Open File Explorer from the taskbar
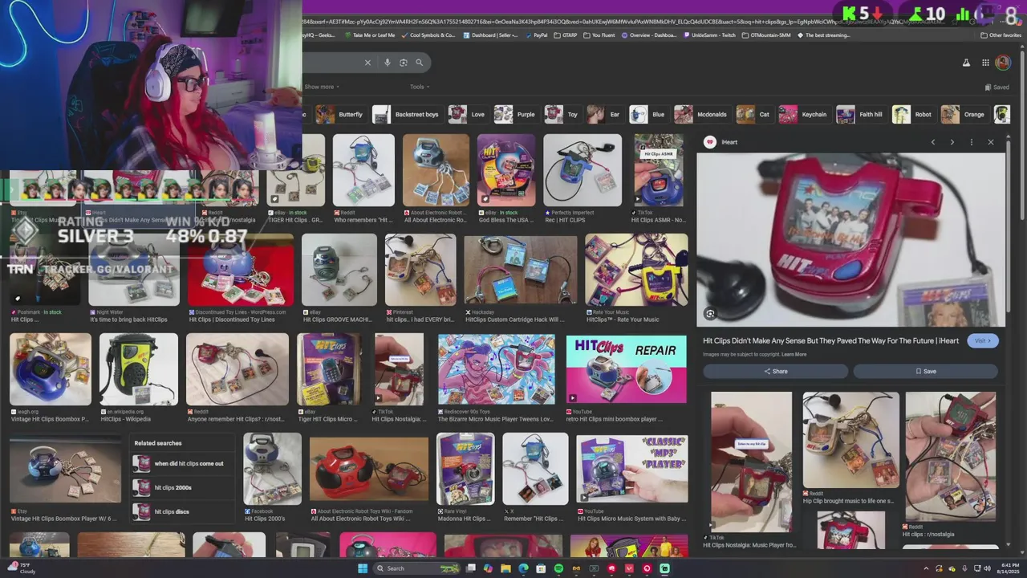 505,568
